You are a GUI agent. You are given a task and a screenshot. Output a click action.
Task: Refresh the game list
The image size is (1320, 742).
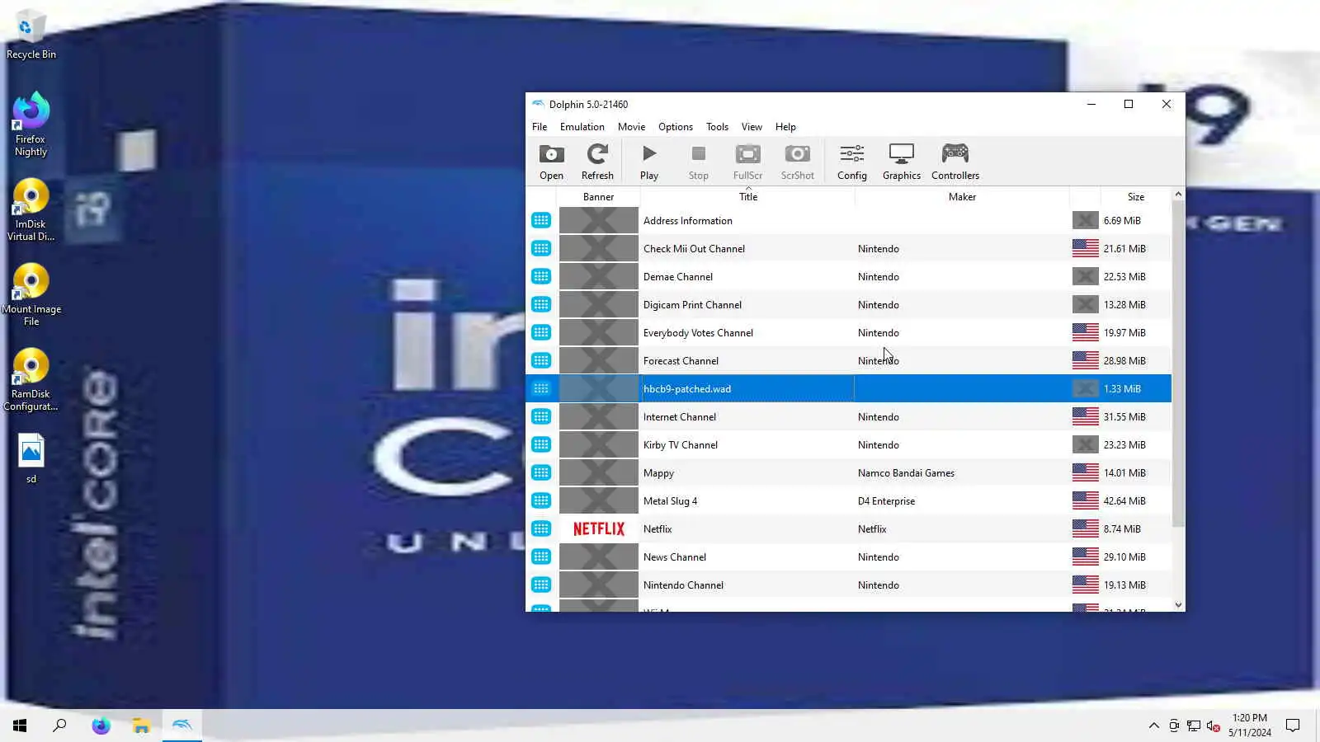pos(597,162)
